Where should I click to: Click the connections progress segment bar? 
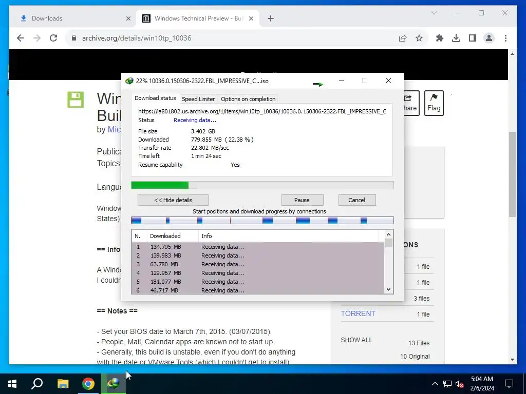pos(262,220)
